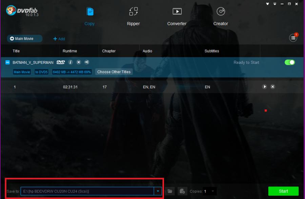Image resolution: width=305 pixels, height=199 pixels.
Task: Click the Save to path field
Action: (87, 191)
